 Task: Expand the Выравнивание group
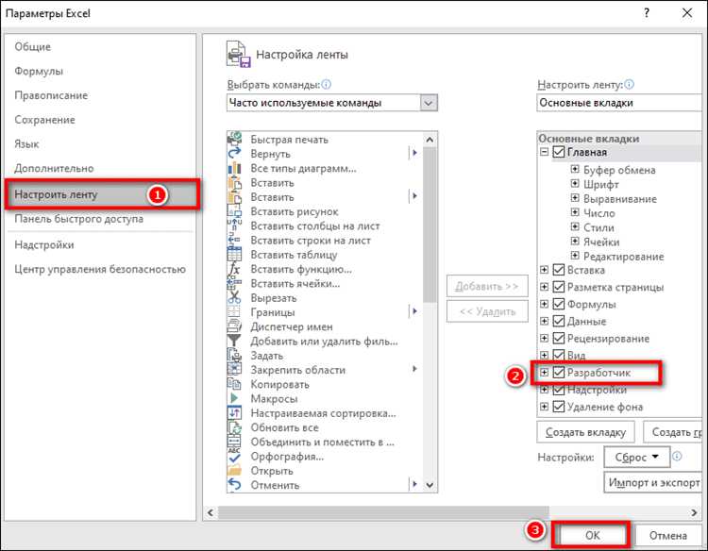pyautogui.click(x=574, y=198)
